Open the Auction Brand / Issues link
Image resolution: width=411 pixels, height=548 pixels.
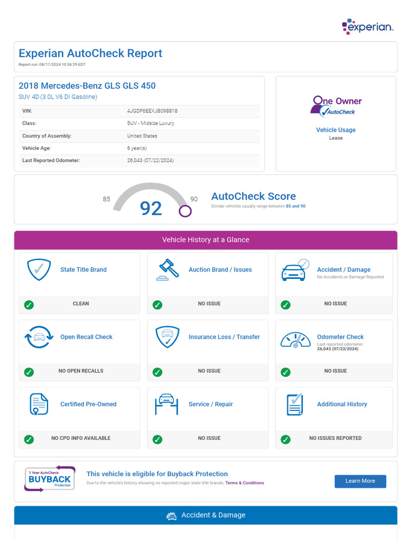tap(220, 270)
